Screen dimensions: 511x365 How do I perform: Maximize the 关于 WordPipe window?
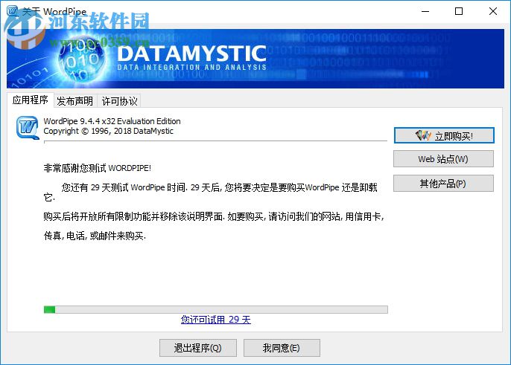coord(459,11)
